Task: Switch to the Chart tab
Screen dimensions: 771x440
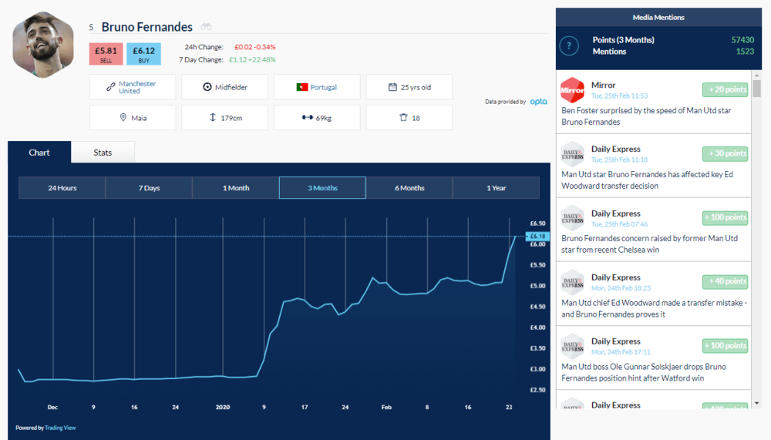Action: [39, 153]
